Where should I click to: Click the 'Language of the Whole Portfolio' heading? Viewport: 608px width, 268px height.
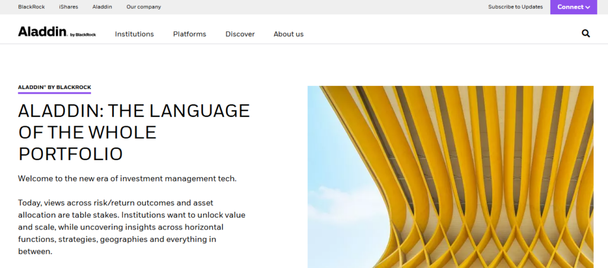[x=134, y=132]
